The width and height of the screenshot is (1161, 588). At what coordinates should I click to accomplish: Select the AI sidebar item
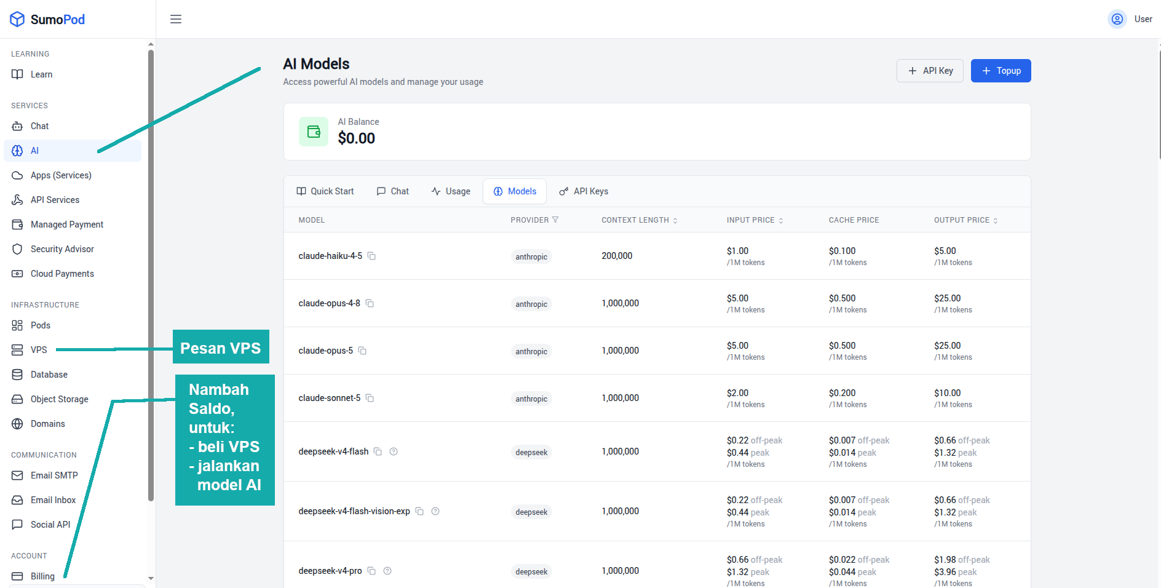point(73,151)
